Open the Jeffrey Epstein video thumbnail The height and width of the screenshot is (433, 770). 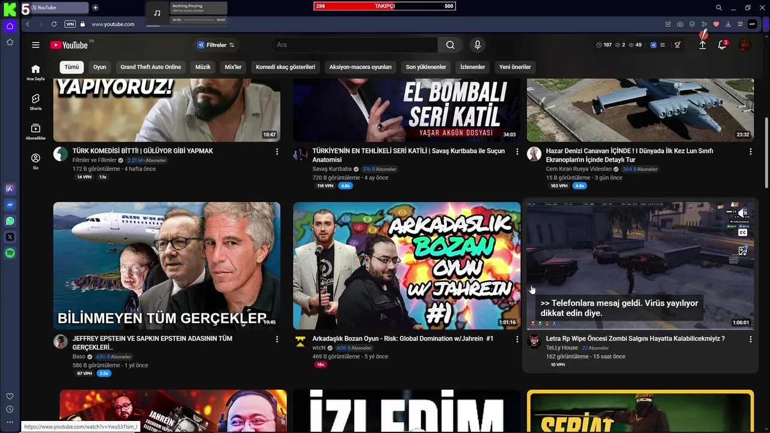[167, 266]
